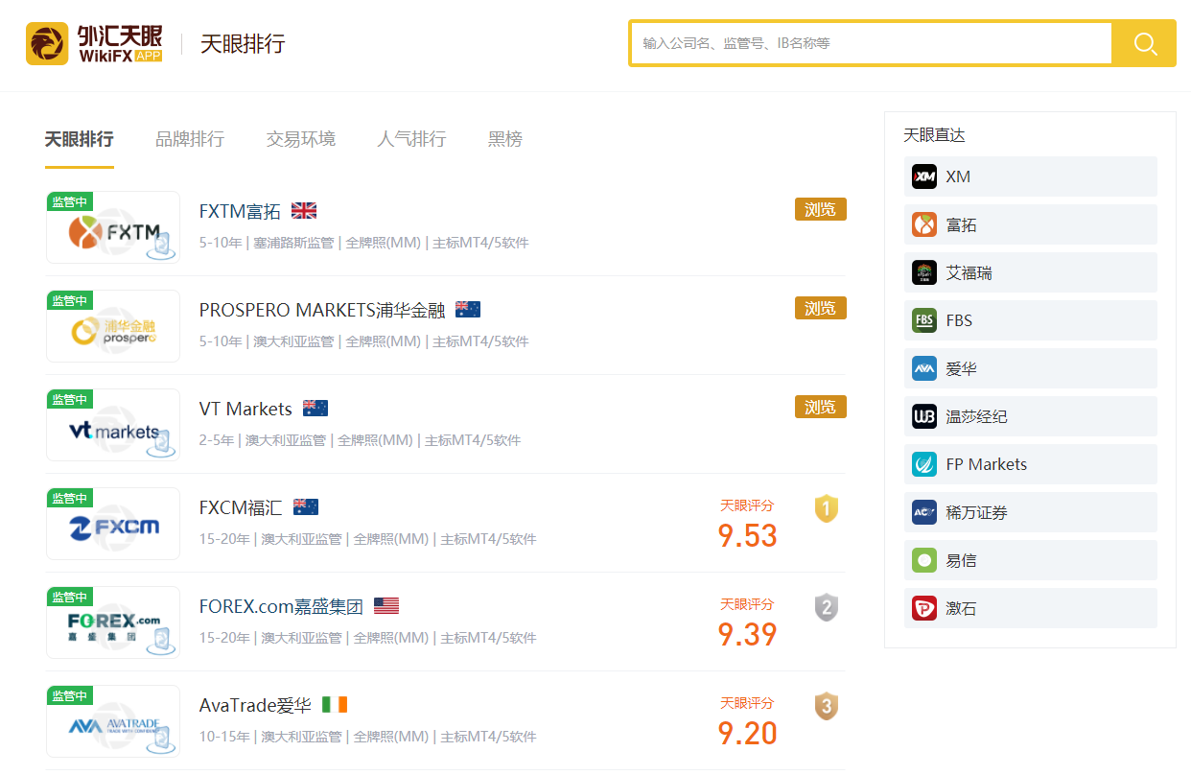Click VT Markets 2-5年 description line
1191x775 pixels.
pos(361,440)
